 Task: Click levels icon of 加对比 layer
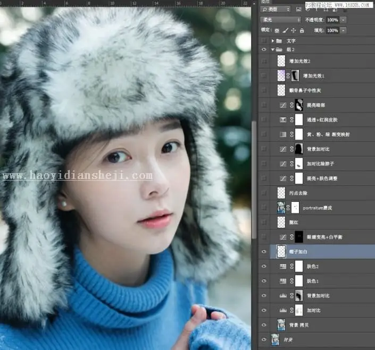click(283, 310)
